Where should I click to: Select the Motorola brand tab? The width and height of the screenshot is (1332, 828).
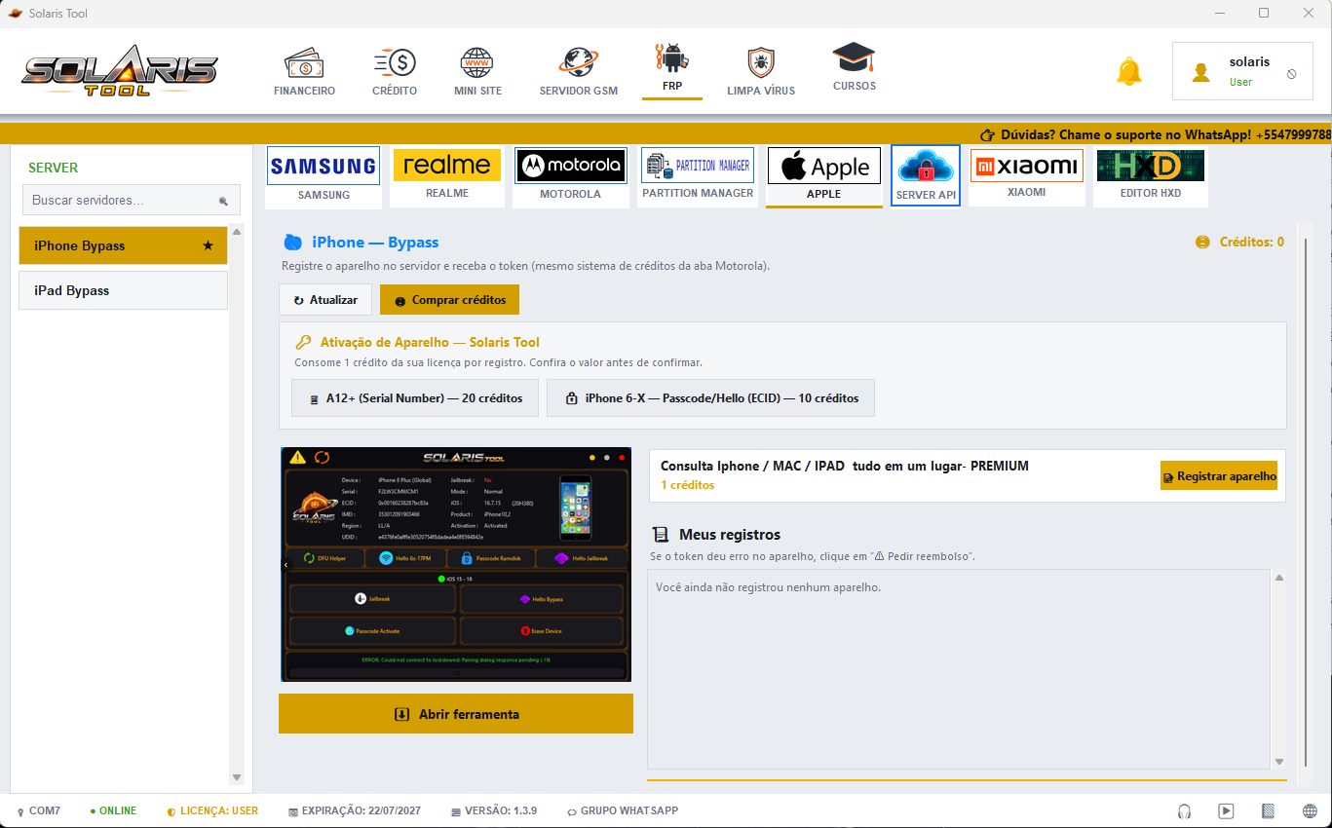pyautogui.click(x=571, y=176)
